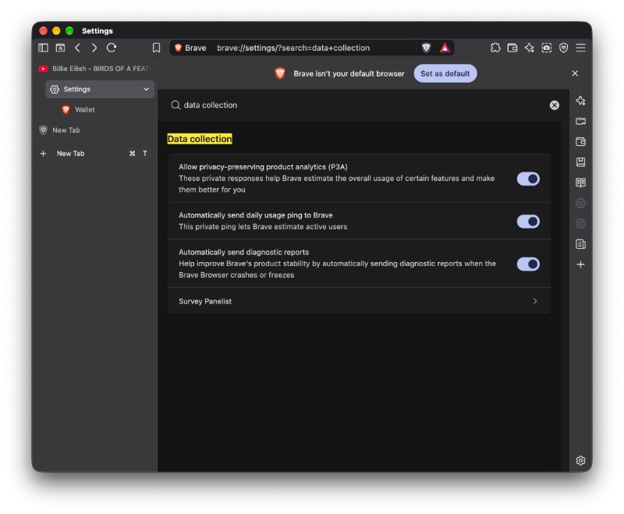The image size is (624, 514).
Task: Open the news page icon in side panel
Action: click(580, 244)
